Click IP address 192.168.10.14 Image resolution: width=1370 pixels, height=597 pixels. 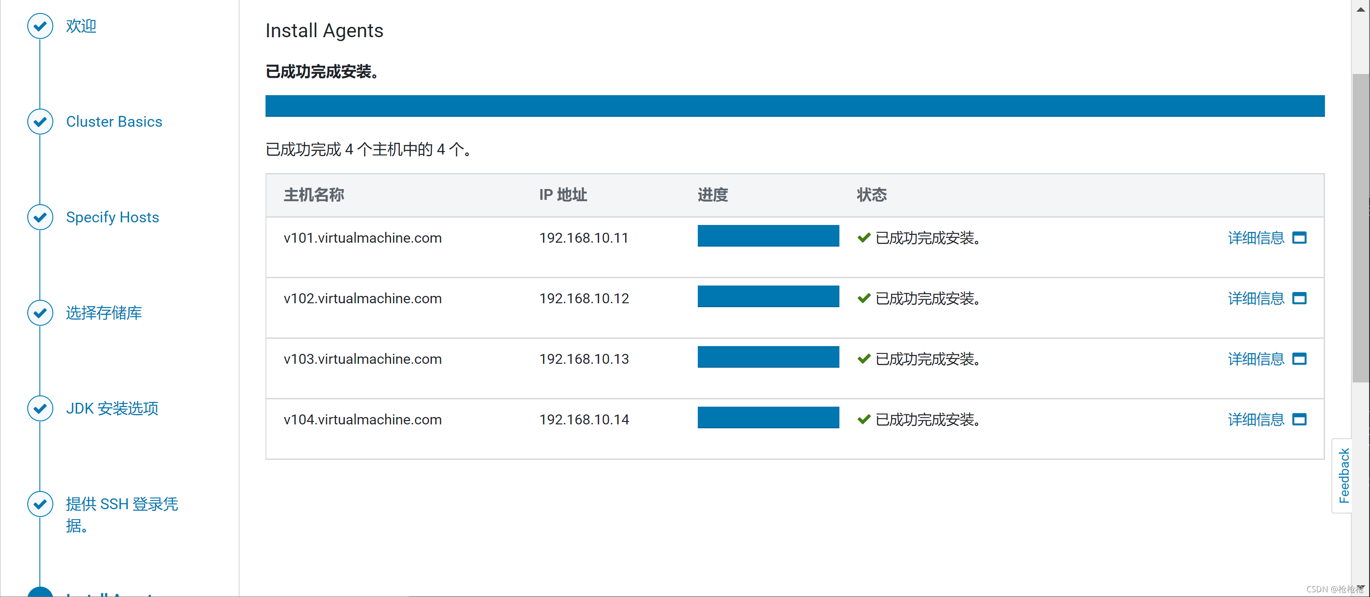coord(584,420)
